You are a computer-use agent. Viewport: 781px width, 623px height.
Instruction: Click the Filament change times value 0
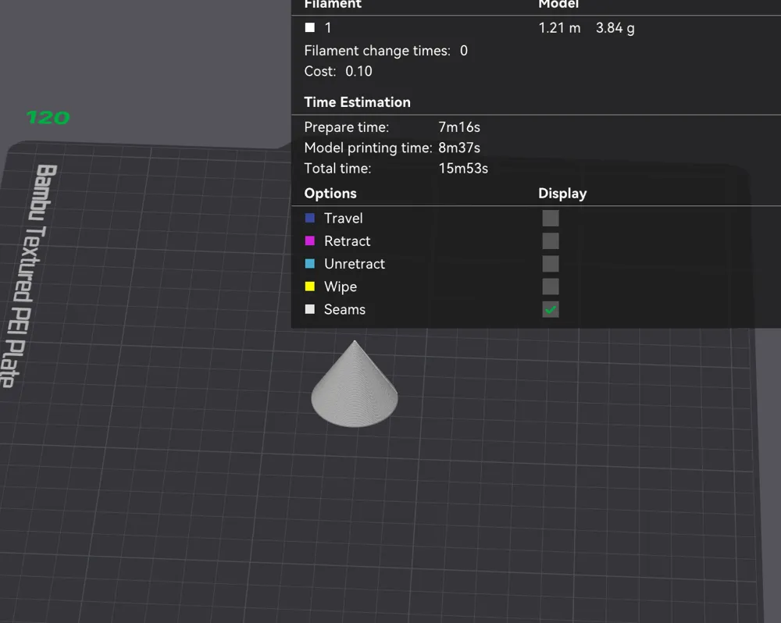click(464, 51)
